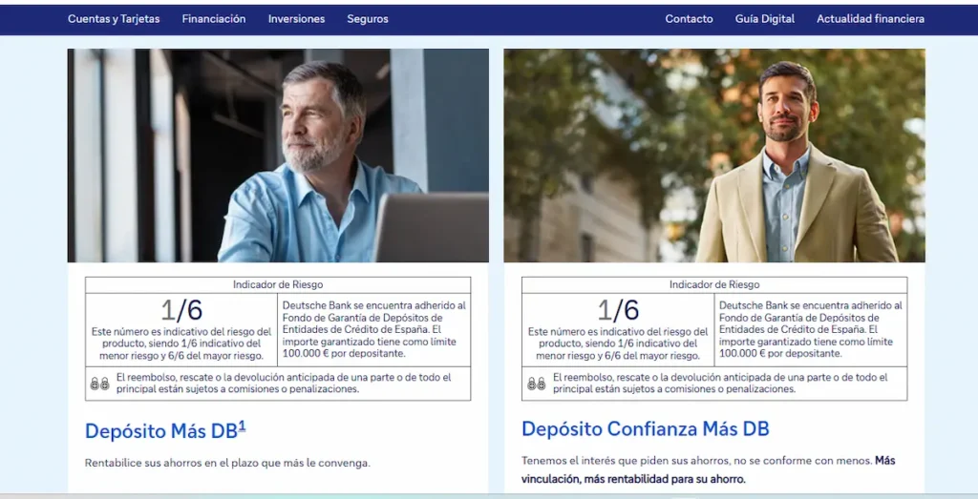Click the padlock icons in Depósito Más DB risk box
978x499 pixels.
99,384
